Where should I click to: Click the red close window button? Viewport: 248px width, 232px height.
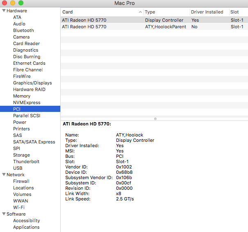click(x=5, y=3)
